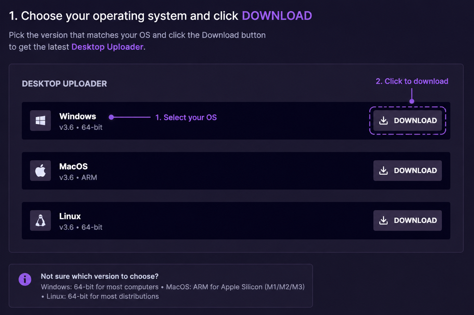The image size is (474, 315).
Task: Download the Windows 64-bit version
Action: (407, 120)
